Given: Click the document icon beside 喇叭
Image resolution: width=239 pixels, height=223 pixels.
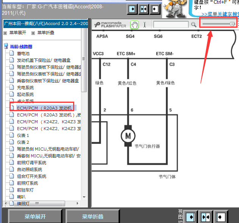Looking at the screenshot, I should tap(12, 196).
